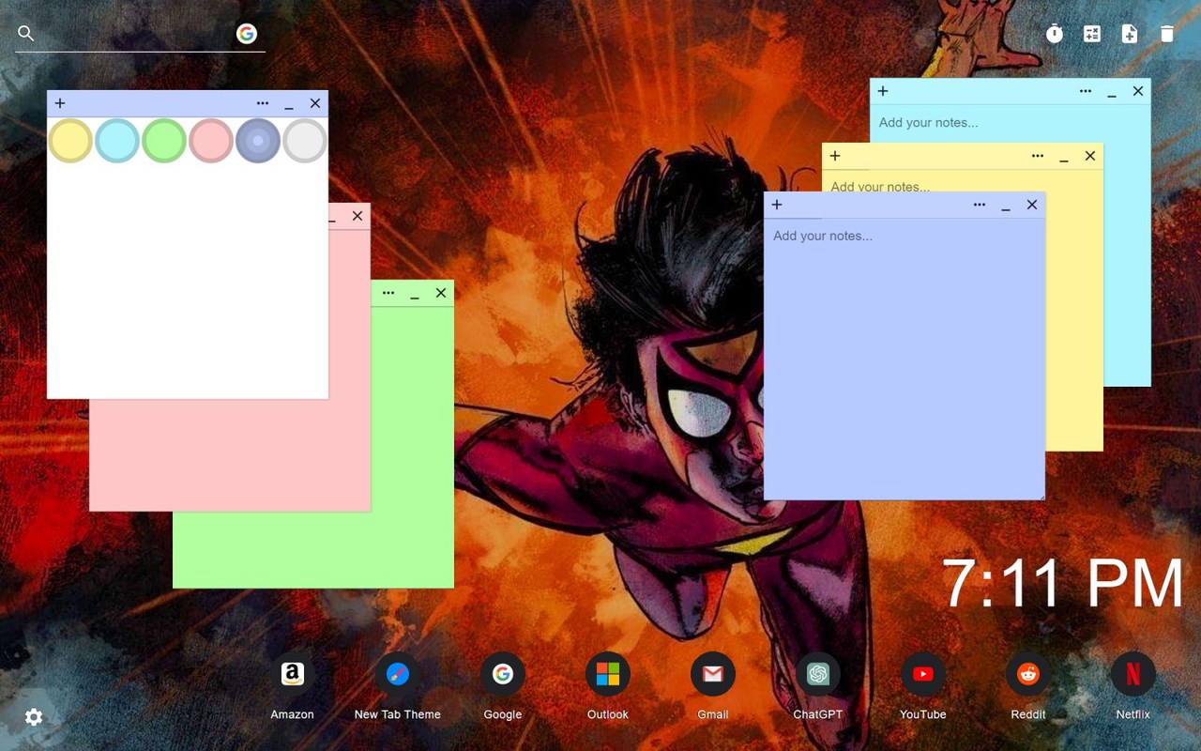Screen dimensions: 1201x751
Task: Create a new sticky note from the top toolbar
Action: coord(1130,34)
